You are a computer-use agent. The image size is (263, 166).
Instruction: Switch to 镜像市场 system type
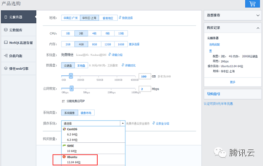[x=86, y=113]
